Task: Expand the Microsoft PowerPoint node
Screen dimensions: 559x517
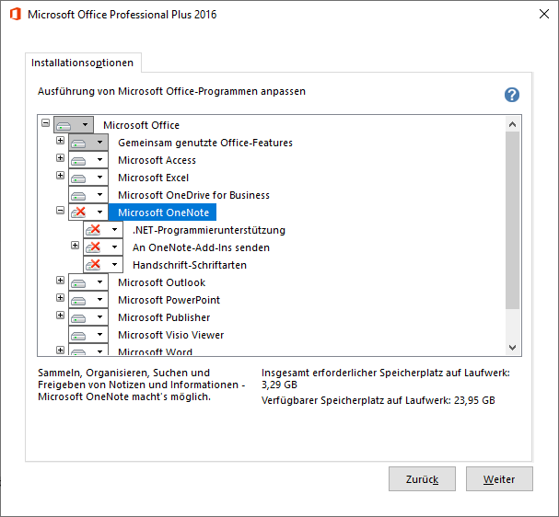Action: (60, 298)
